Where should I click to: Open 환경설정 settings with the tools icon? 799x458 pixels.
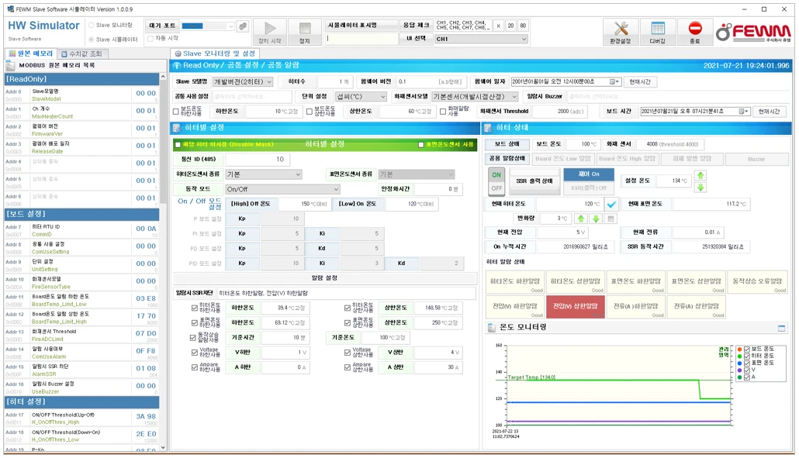click(620, 32)
